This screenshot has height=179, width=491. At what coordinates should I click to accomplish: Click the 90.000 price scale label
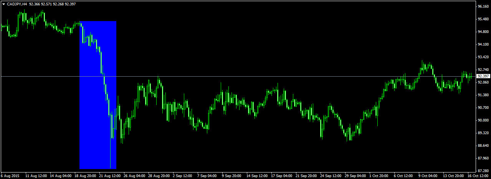tap(483, 120)
